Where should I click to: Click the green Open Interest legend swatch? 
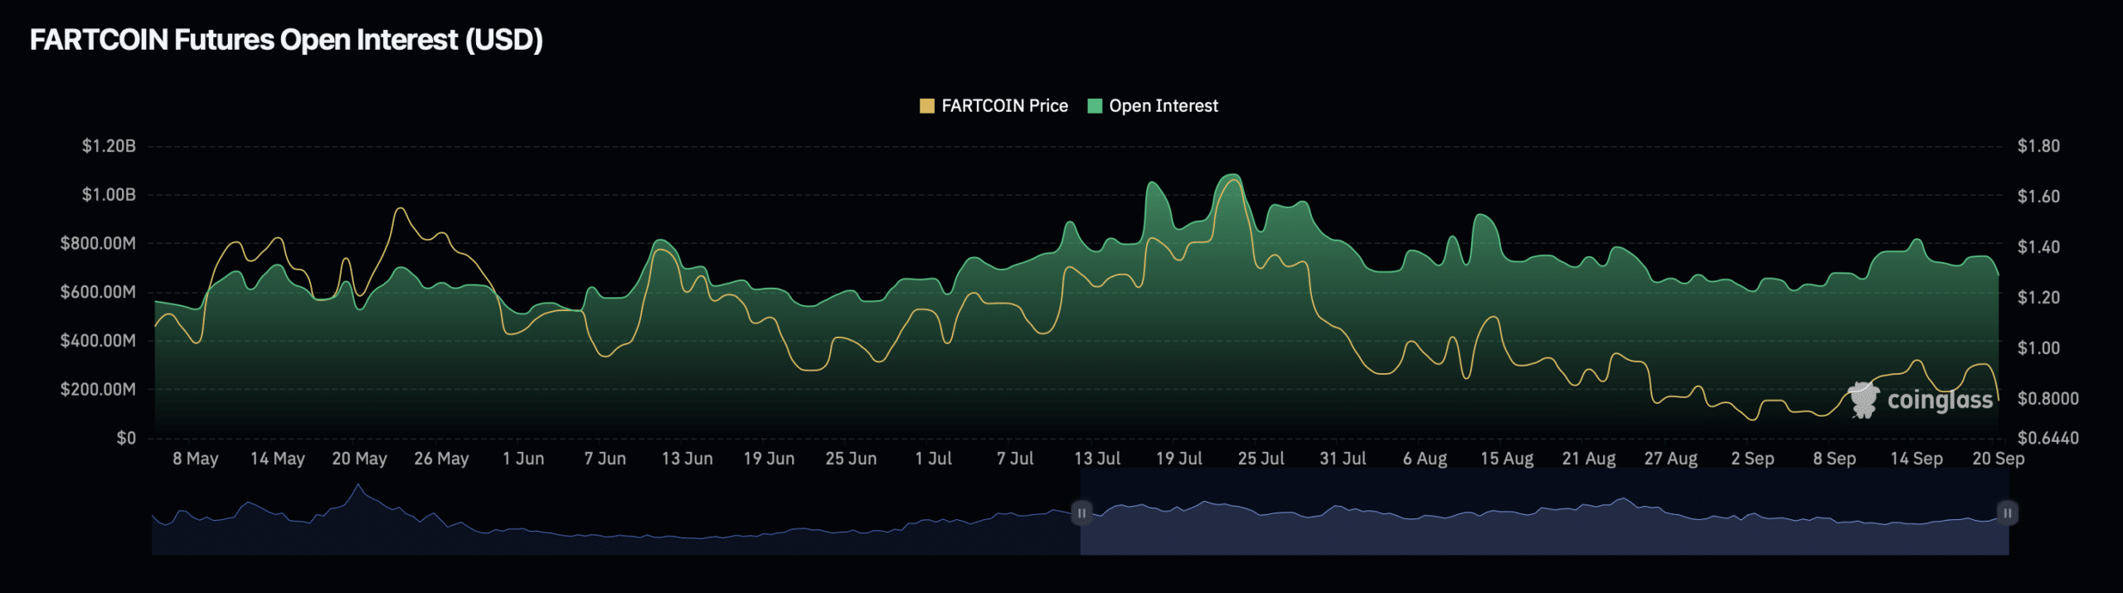(x=1095, y=106)
